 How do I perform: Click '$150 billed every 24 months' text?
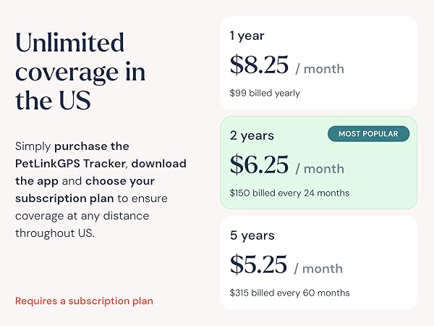(x=289, y=193)
